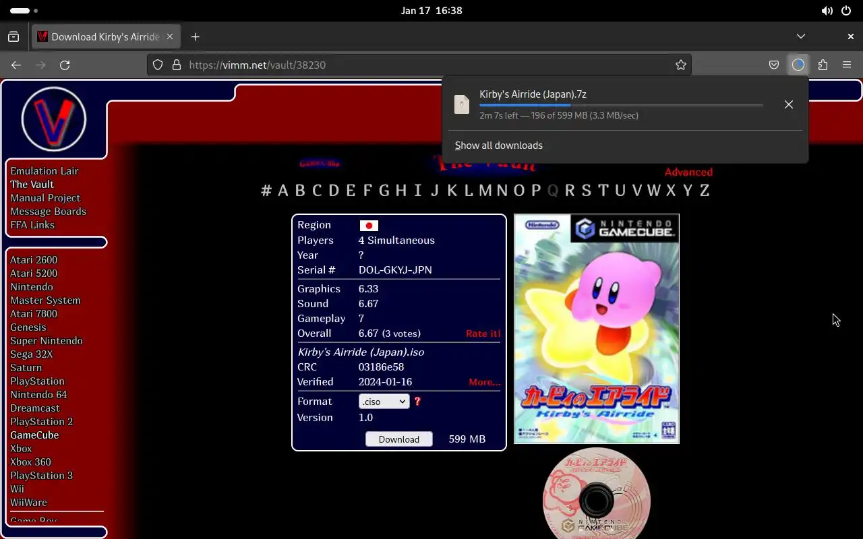Open the PlayStation 2 system link
Image resolution: width=863 pixels, height=539 pixels.
pyautogui.click(x=41, y=422)
